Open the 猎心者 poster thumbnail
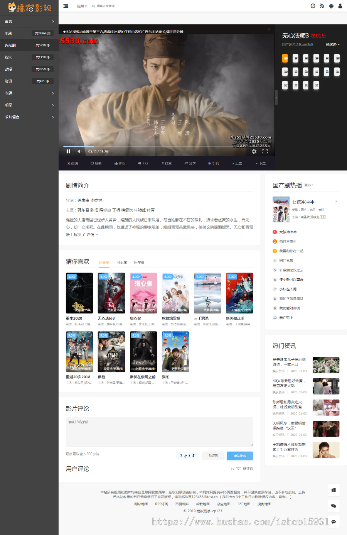 coord(143,293)
